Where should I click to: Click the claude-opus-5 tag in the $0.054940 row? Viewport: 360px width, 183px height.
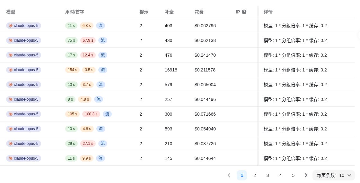point(24,129)
